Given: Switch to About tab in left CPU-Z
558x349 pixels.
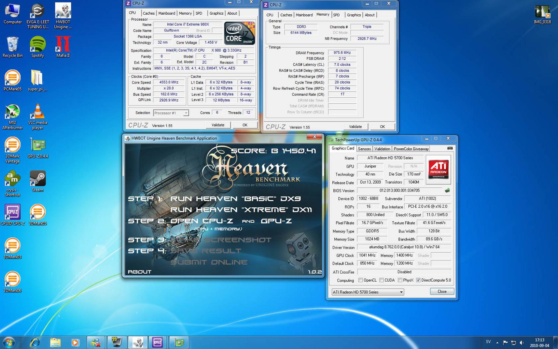Looking at the screenshot, I should point(232,13).
